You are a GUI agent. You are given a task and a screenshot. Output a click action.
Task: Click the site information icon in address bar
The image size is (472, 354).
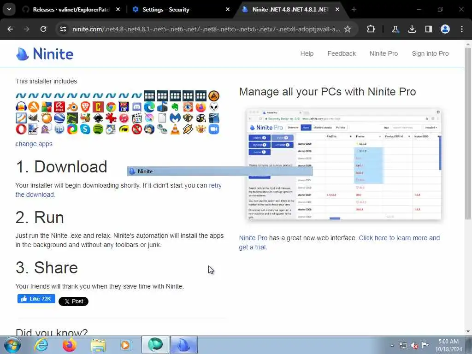click(63, 29)
